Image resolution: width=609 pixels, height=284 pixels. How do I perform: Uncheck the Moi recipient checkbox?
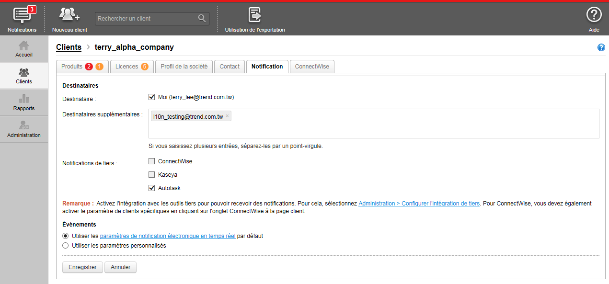point(152,97)
